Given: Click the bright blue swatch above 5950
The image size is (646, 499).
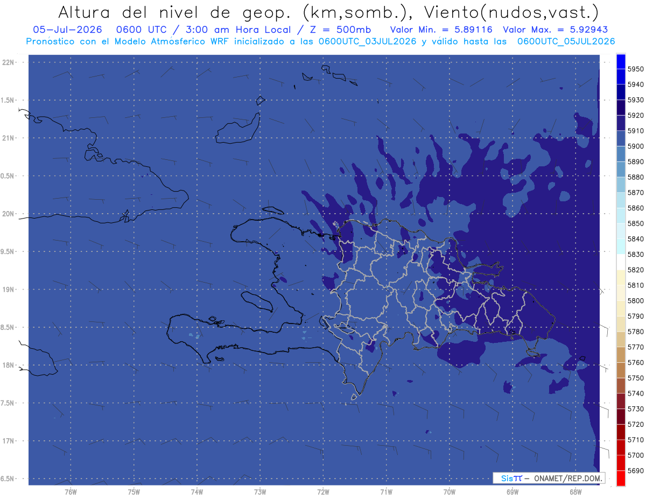Looking at the screenshot, I should pos(621,61).
